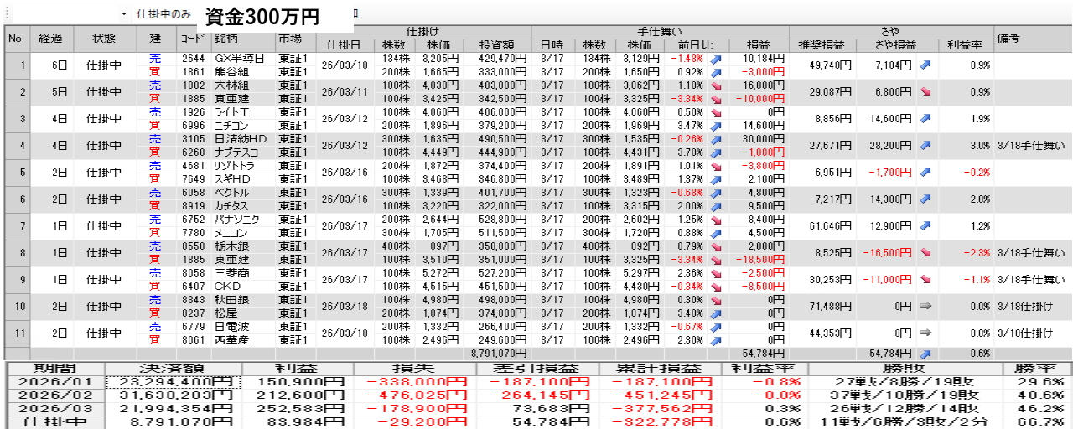
Task: Select row number 4 in the No column
Action: (x=15, y=146)
